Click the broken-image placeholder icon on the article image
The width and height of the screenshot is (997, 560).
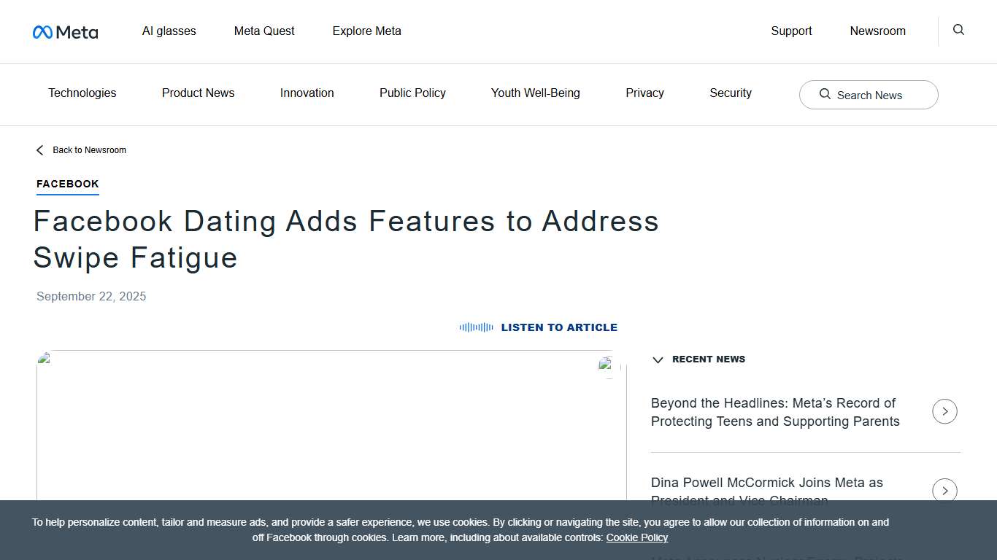44,357
